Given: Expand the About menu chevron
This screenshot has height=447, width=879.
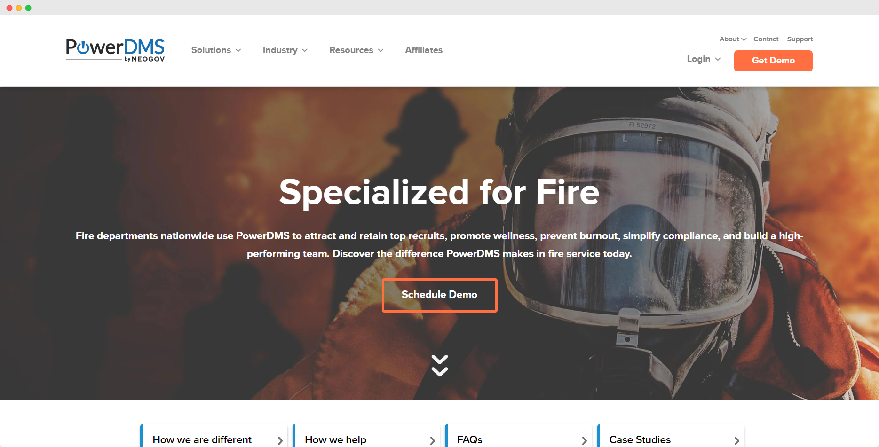Looking at the screenshot, I should (744, 39).
